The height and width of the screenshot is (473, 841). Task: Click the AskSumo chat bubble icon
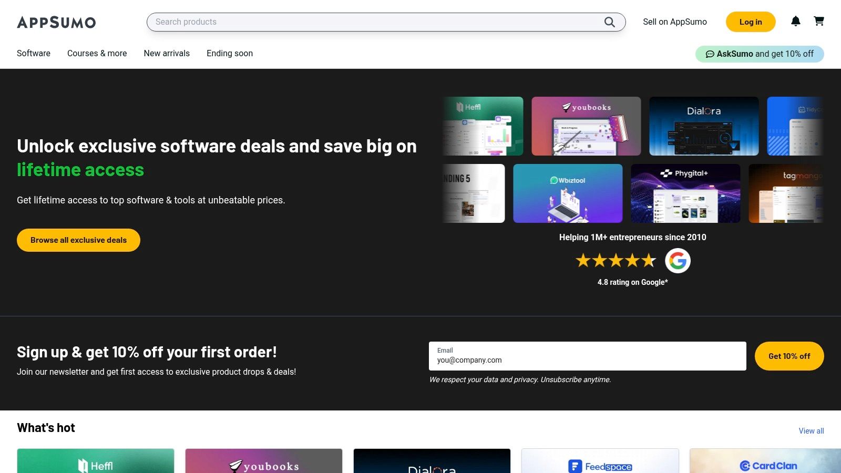710,54
